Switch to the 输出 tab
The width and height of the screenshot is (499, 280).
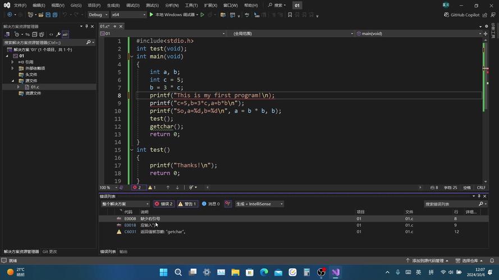(x=123, y=252)
